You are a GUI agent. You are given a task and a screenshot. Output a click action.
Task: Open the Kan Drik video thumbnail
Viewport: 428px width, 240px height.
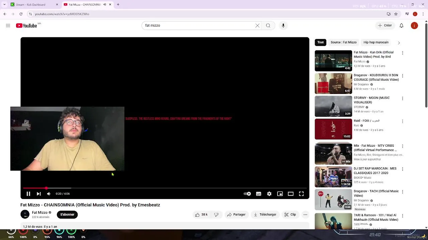tap(333, 61)
